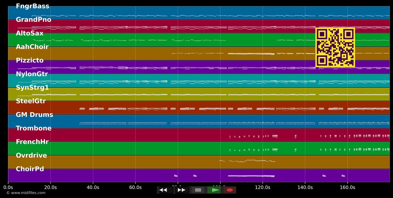
Task: Jump to the 160.0s timeline mark
Action: click(x=347, y=187)
